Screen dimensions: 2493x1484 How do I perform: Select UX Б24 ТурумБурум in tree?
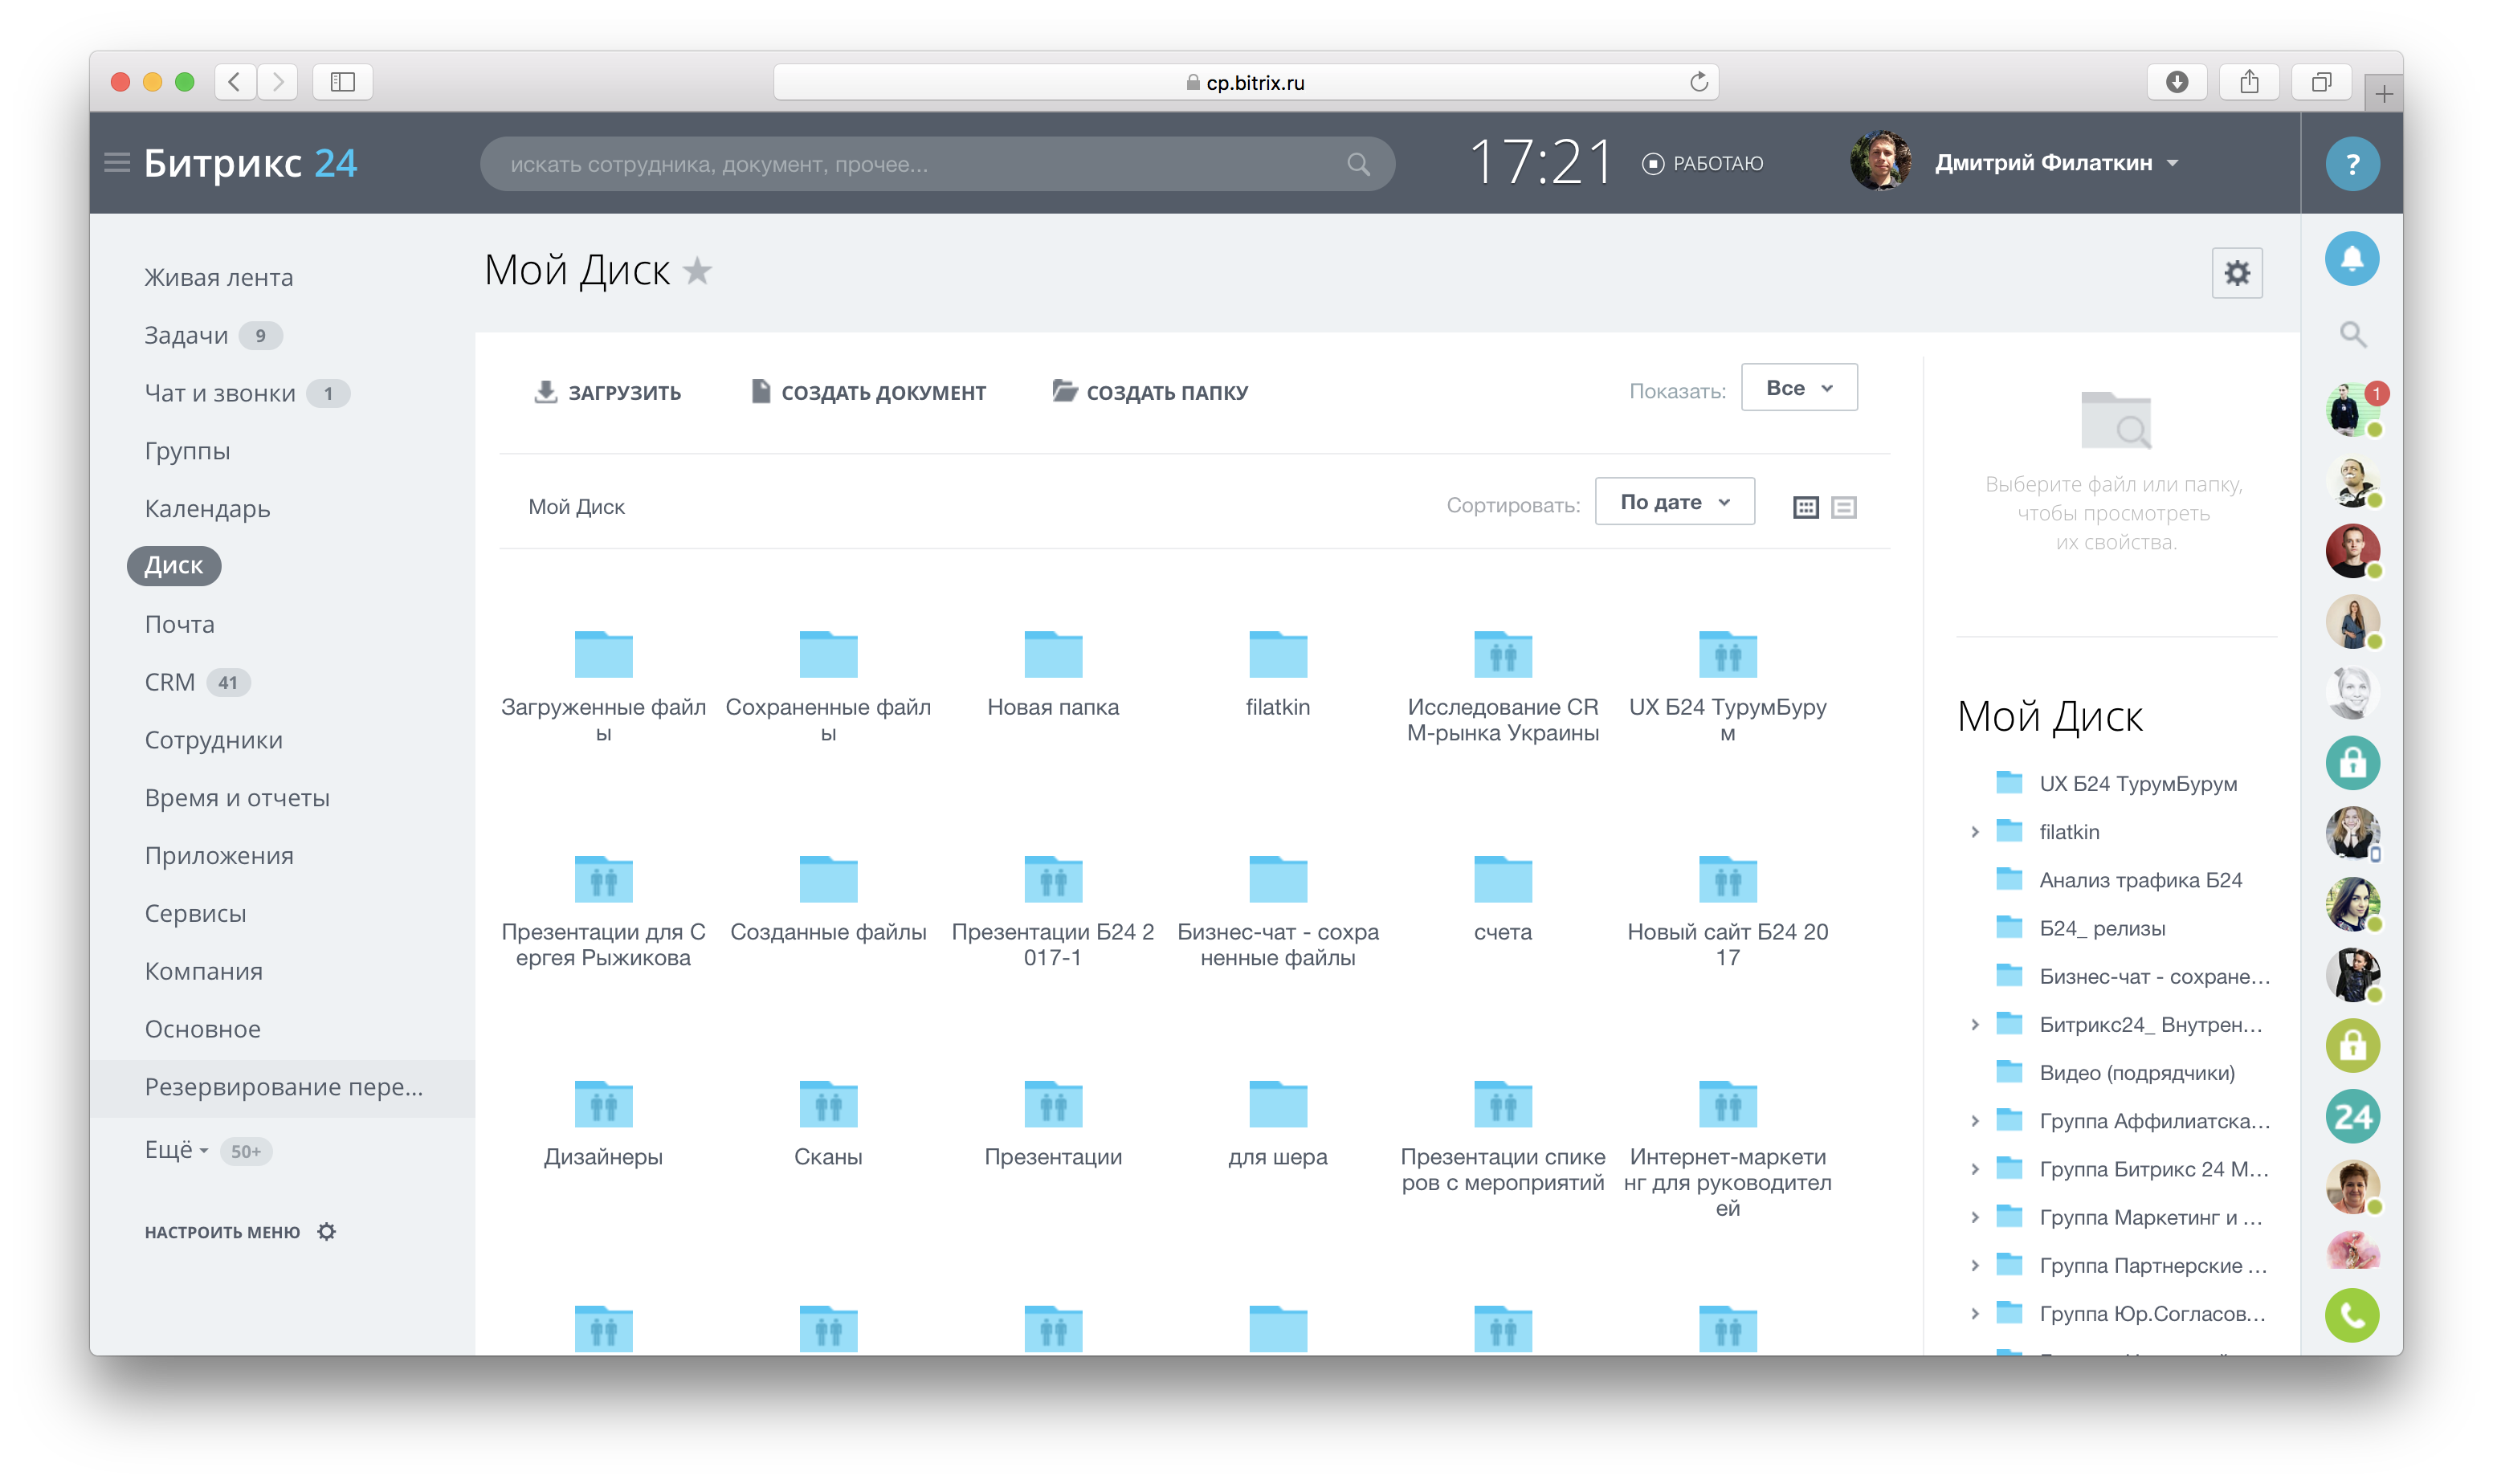point(2137,783)
